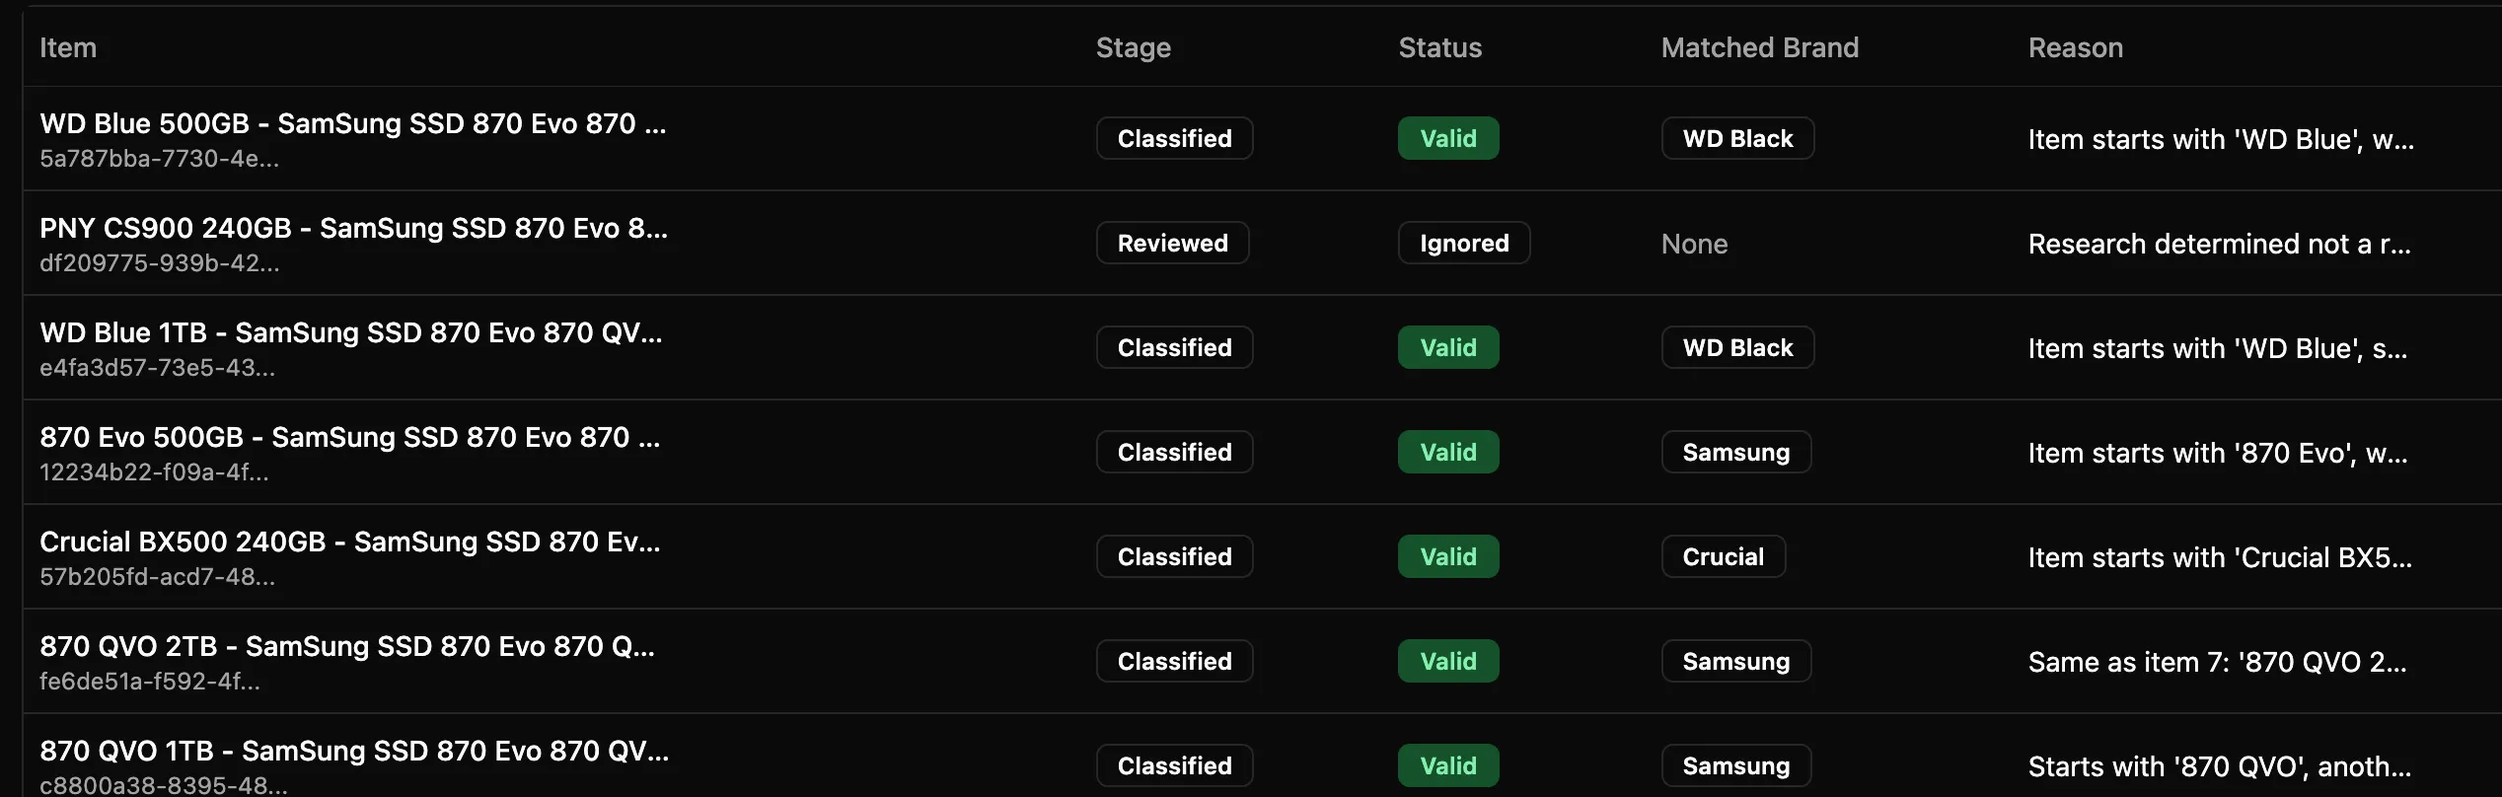Expand the 'Same as item 7' reason text

pos(2217,661)
